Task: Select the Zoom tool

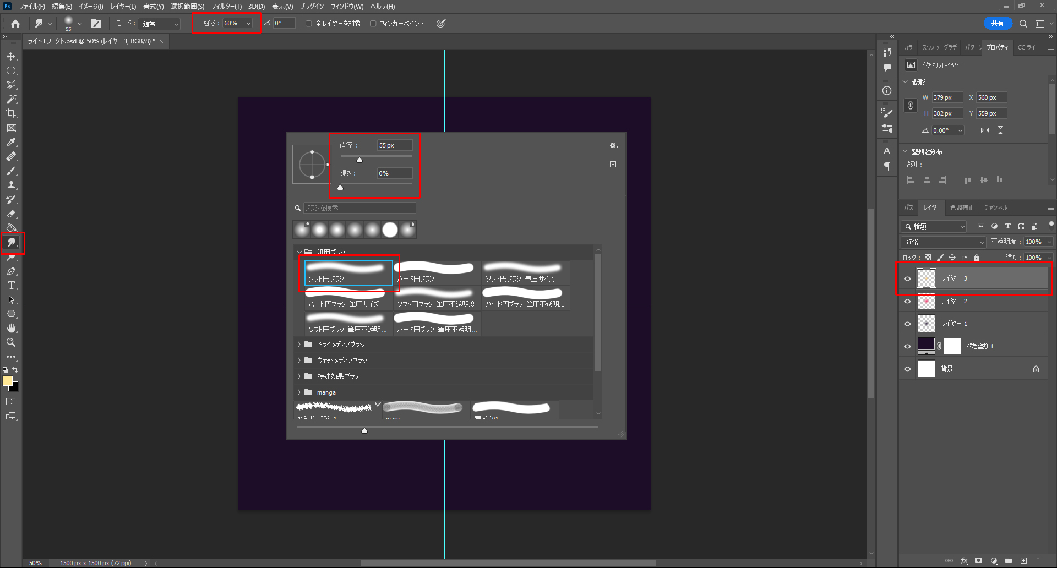Action: click(x=11, y=342)
